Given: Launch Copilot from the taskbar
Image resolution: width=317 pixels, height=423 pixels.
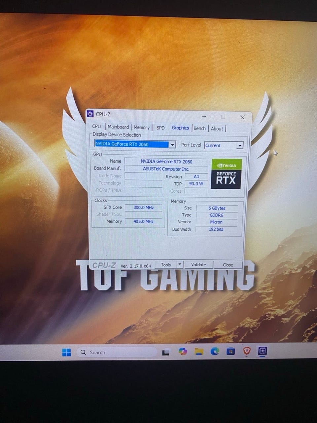Looking at the screenshot, I should coord(182,352).
